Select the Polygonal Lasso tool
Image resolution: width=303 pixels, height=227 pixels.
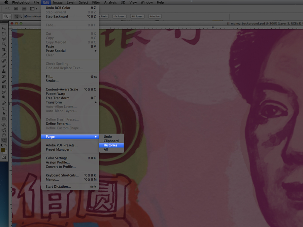pos(4,39)
